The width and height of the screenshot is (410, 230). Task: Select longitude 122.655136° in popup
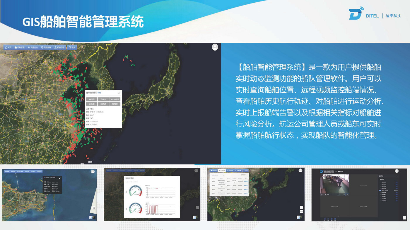(94, 122)
